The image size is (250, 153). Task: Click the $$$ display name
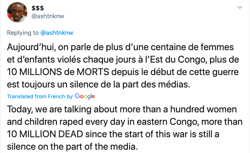point(38,8)
